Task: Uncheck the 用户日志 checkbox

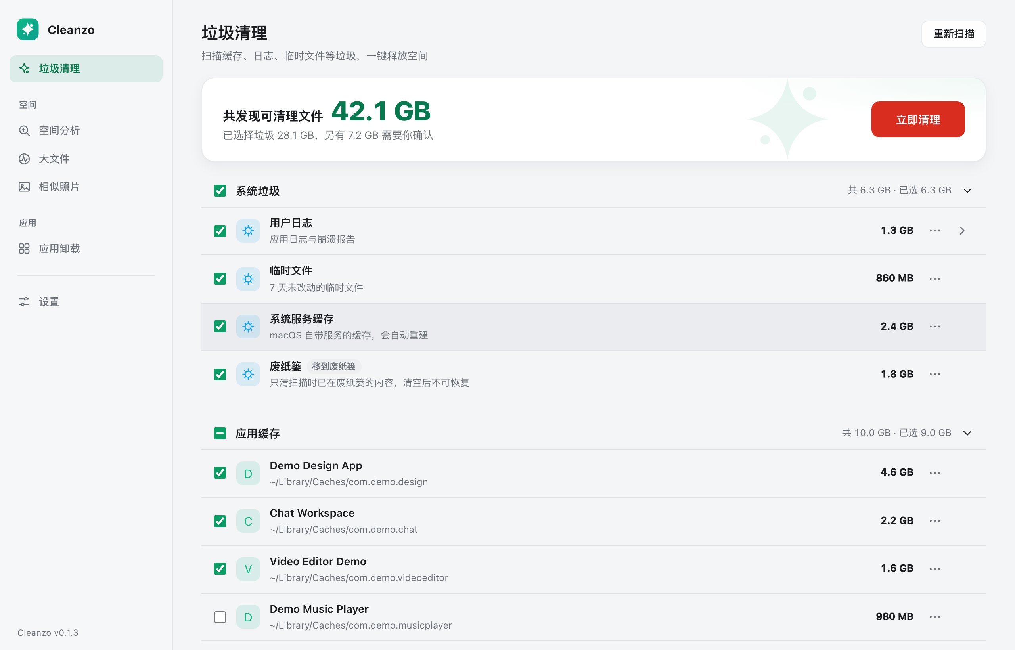Action: [x=220, y=231]
